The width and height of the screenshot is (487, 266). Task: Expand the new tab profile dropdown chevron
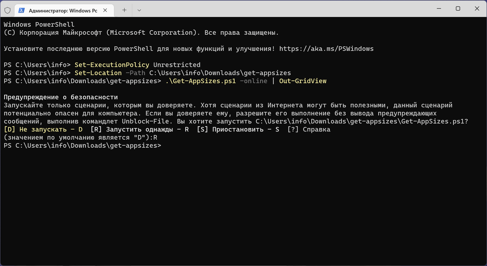tap(139, 10)
